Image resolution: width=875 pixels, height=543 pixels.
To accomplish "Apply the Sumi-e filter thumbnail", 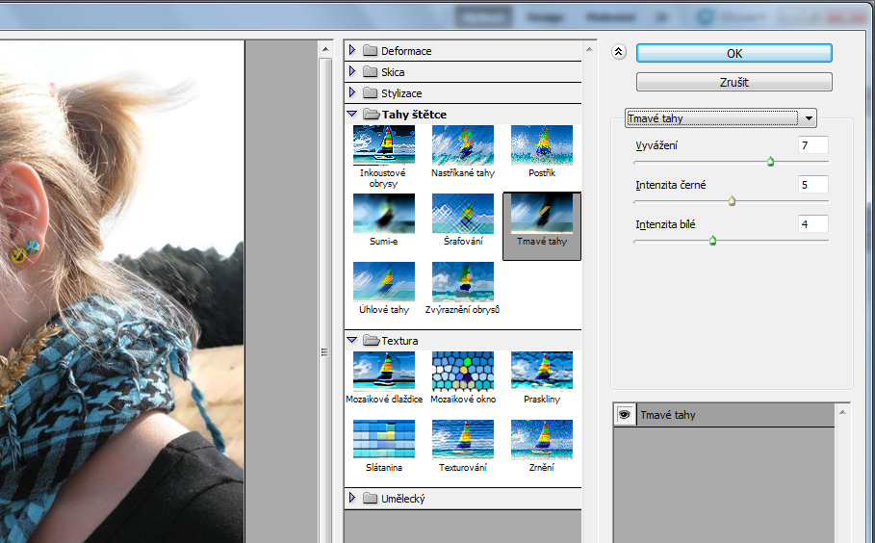I will [384, 213].
